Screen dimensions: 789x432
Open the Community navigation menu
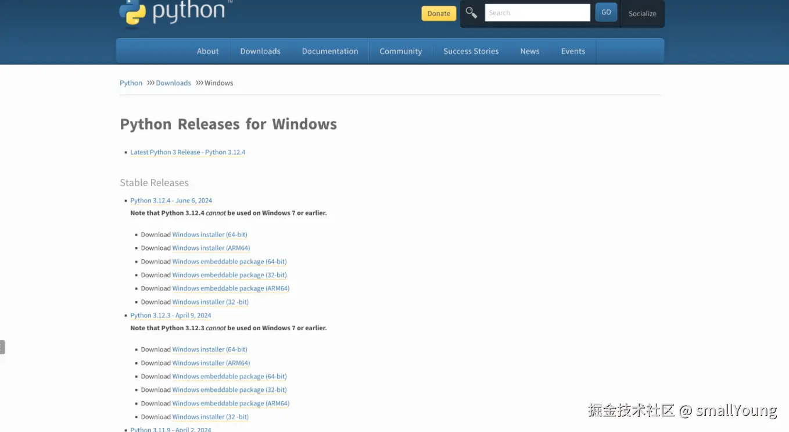401,51
